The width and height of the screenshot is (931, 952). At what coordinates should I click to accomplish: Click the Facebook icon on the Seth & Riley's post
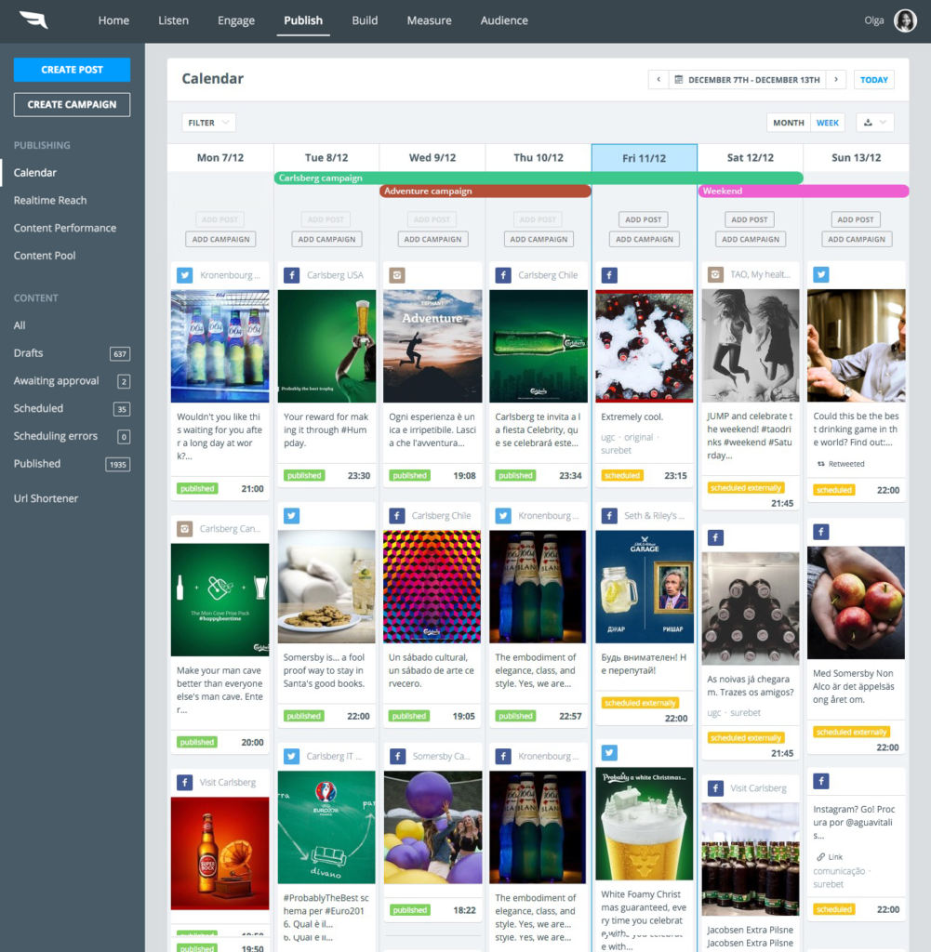coord(609,515)
